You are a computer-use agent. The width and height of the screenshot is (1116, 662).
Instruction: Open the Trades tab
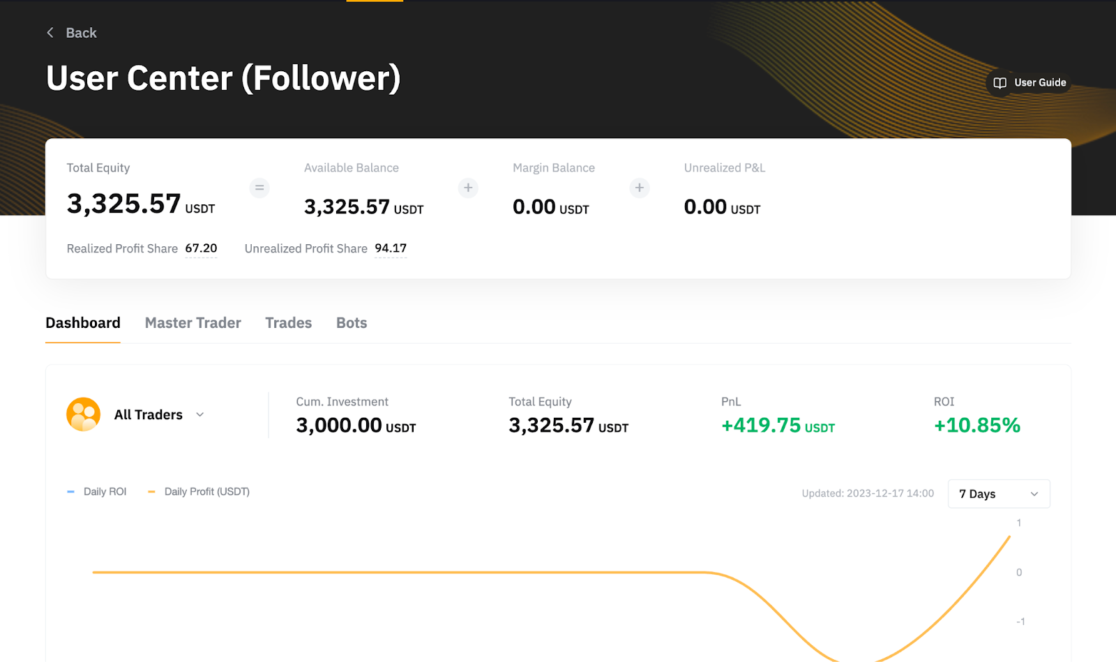(x=288, y=323)
